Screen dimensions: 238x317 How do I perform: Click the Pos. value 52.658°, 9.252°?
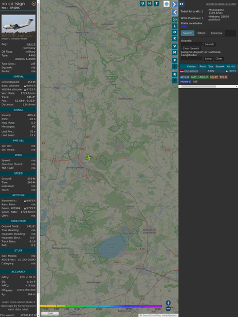point(25,101)
